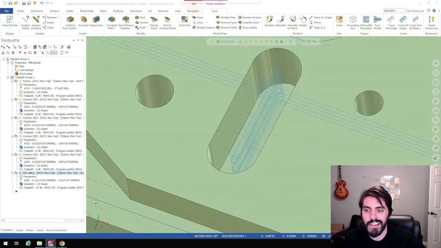Viewport: 441px width, 248px height.
Task: Click Curve All Edges tool
Action: [403, 23]
